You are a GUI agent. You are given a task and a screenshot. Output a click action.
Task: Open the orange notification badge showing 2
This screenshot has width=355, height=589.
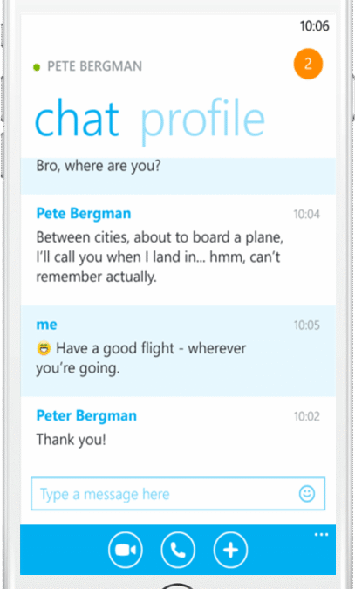pos(308,64)
